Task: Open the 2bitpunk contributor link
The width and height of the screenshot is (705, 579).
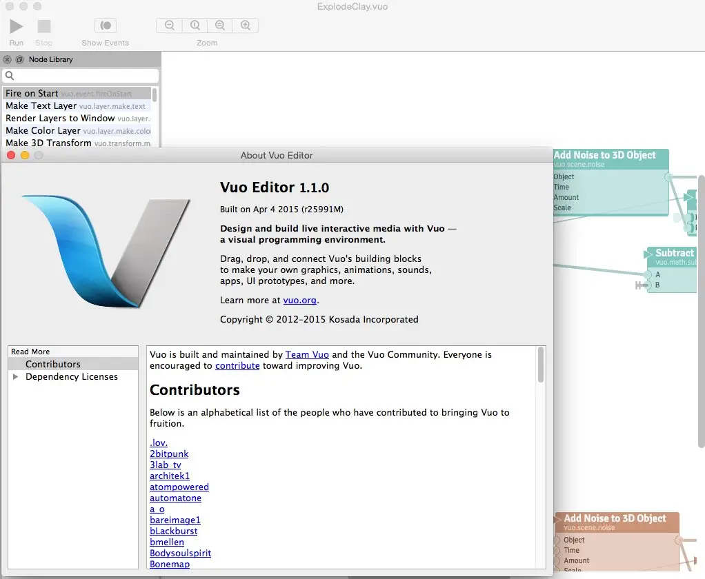Action: [169, 454]
